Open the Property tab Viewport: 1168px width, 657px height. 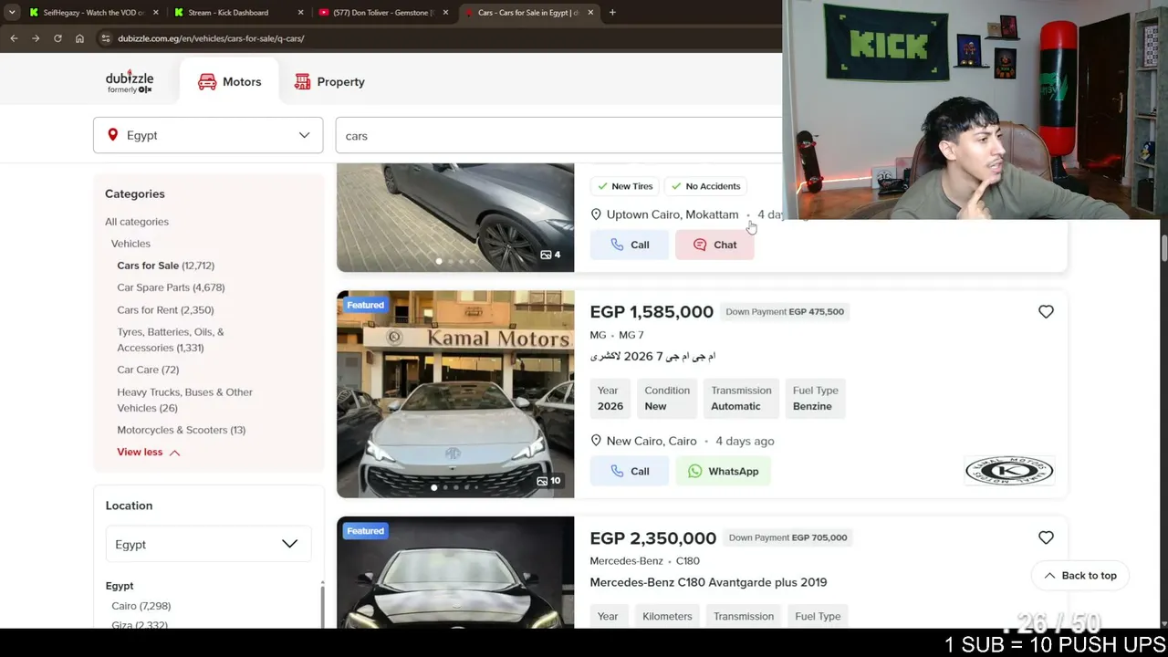(x=329, y=82)
